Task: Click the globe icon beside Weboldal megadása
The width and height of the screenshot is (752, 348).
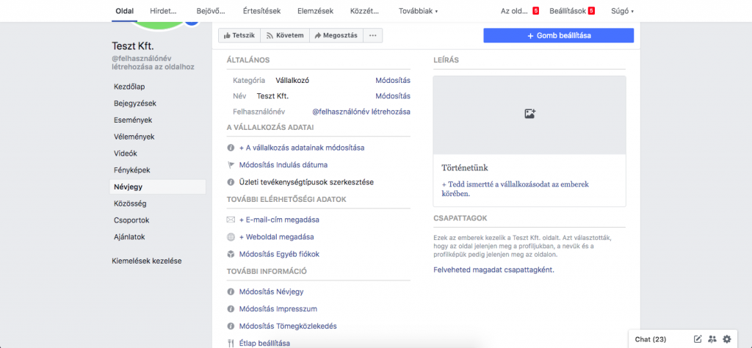Action: (230, 237)
